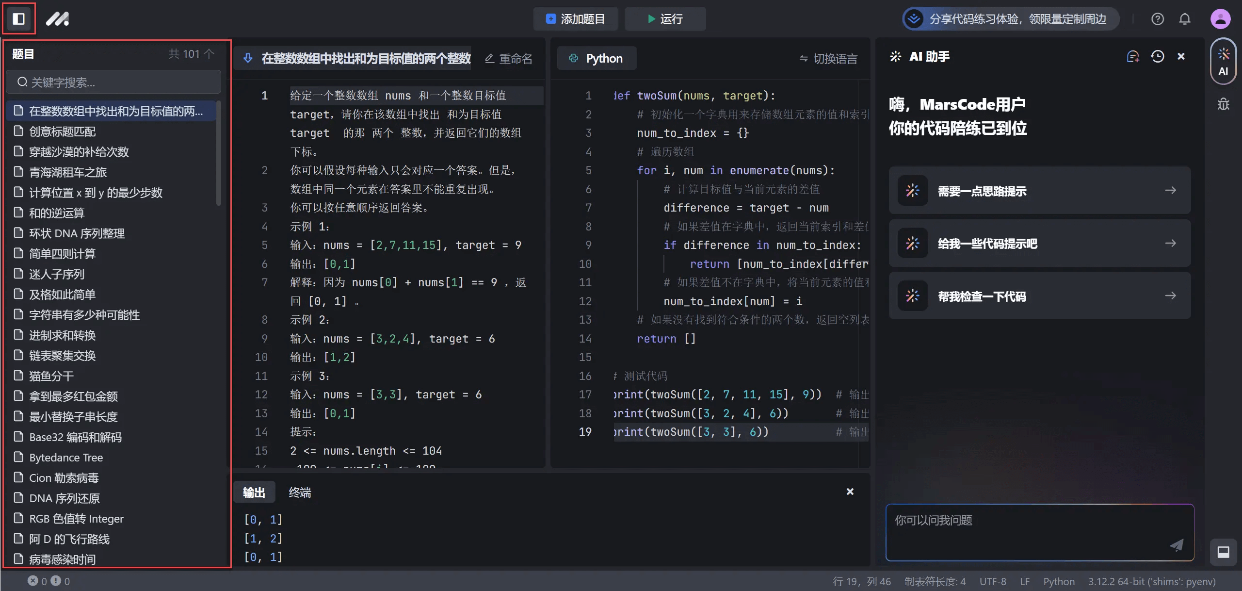Click the user avatar icon
1242x591 pixels.
(x=1220, y=19)
